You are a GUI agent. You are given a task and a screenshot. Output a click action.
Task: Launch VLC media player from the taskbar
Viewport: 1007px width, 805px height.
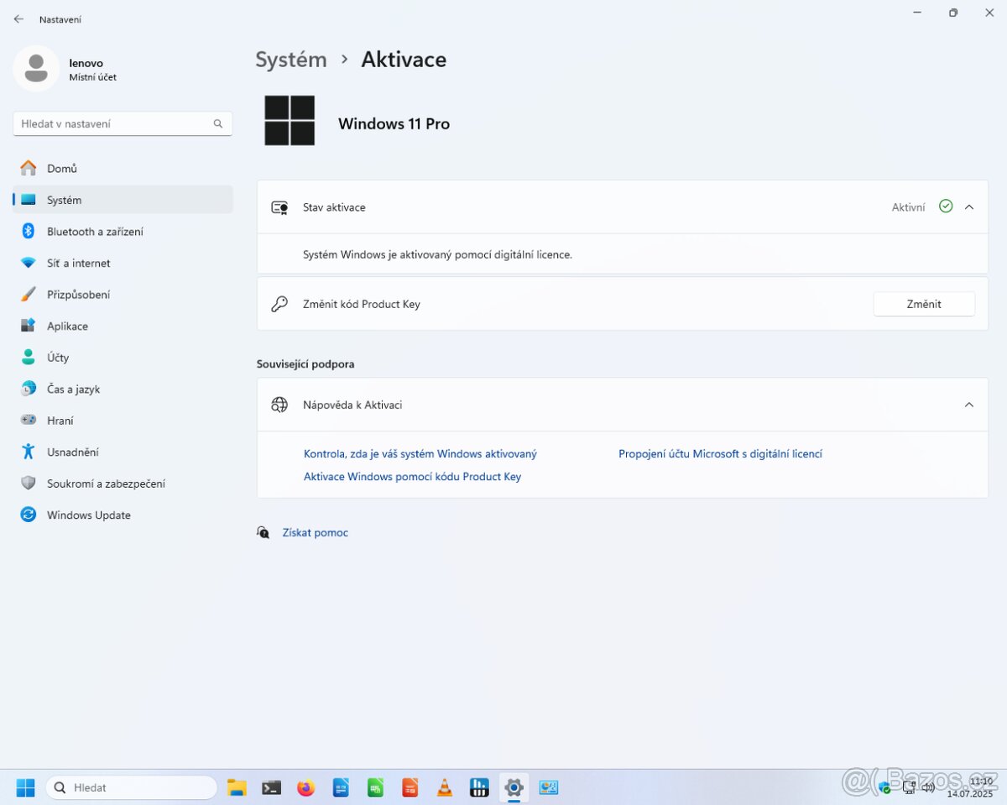point(443,787)
